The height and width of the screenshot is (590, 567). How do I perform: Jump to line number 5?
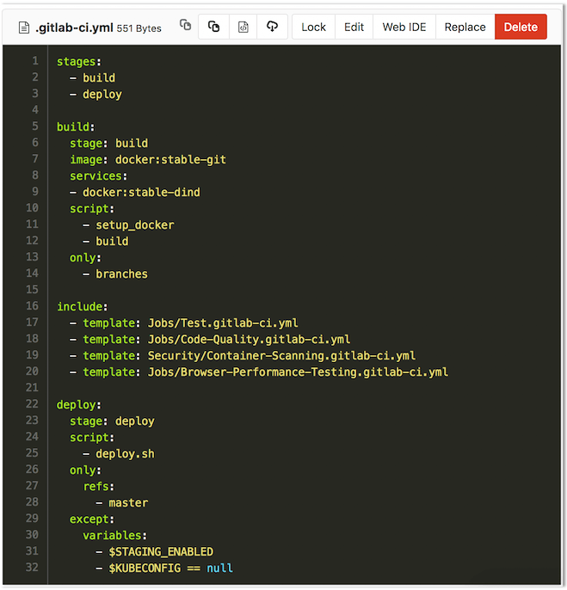pos(35,126)
